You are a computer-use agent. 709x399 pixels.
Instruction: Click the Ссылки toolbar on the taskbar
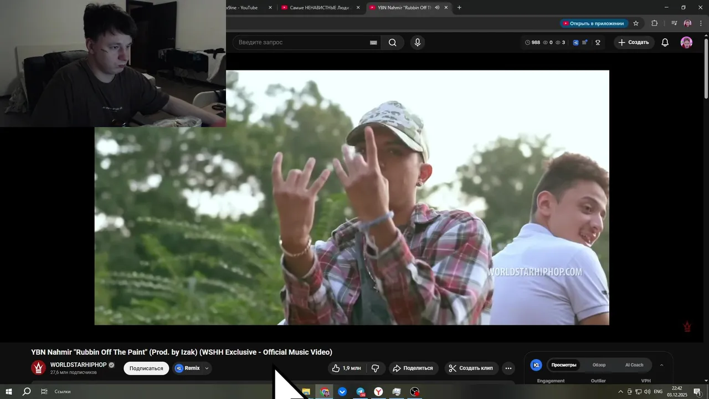click(x=63, y=392)
